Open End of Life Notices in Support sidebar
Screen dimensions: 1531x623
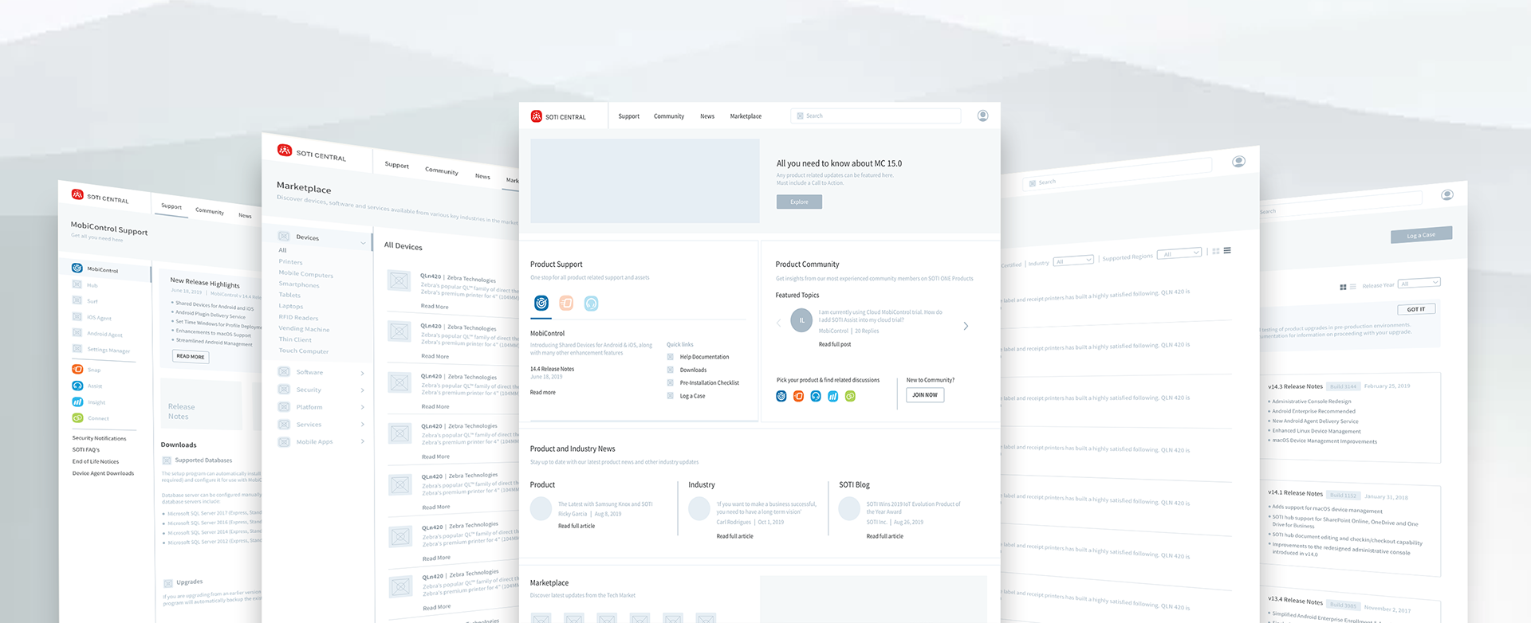pos(96,461)
